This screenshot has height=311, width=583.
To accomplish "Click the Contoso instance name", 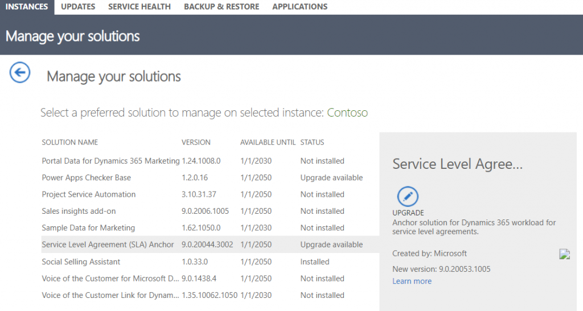I will click(347, 113).
